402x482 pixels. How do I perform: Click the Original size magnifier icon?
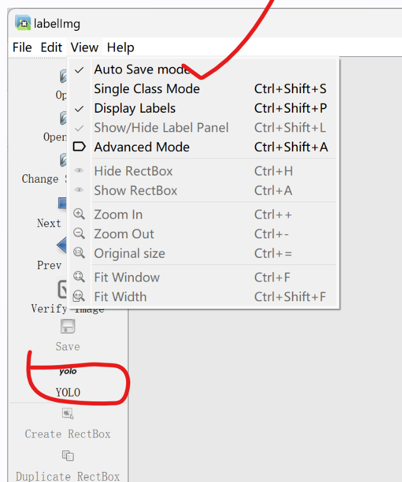pyautogui.click(x=79, y=254)
